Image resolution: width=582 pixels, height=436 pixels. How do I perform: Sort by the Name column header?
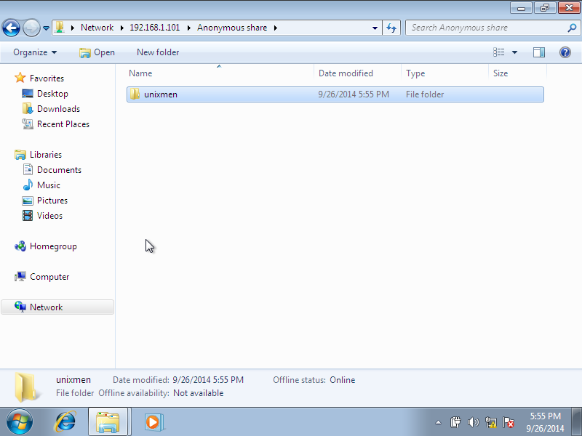click(219, 73)
